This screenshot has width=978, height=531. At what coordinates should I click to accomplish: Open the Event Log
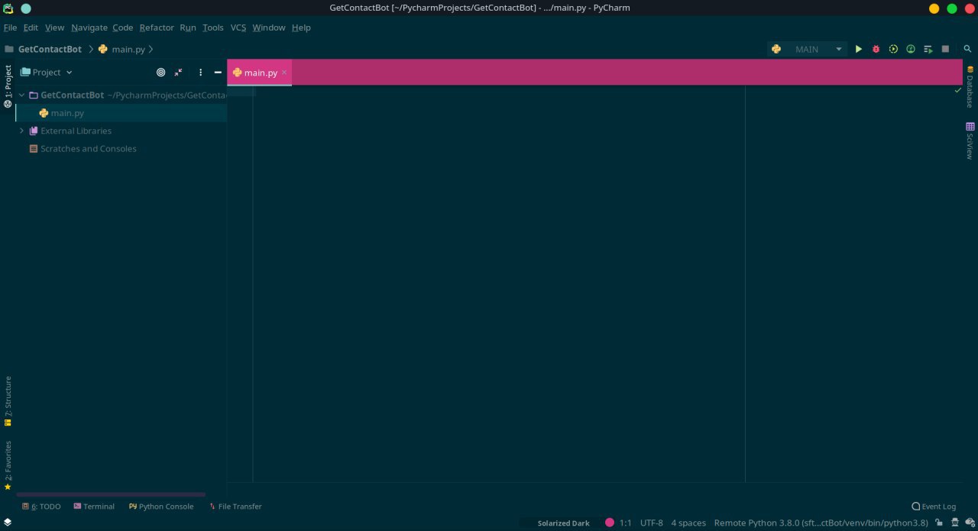(x=934, y=506)
